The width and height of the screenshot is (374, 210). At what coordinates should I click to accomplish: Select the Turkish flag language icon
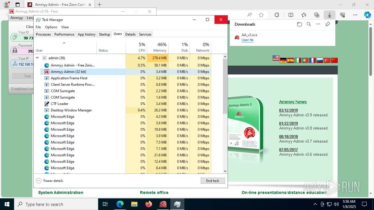[x=327, y=60]
